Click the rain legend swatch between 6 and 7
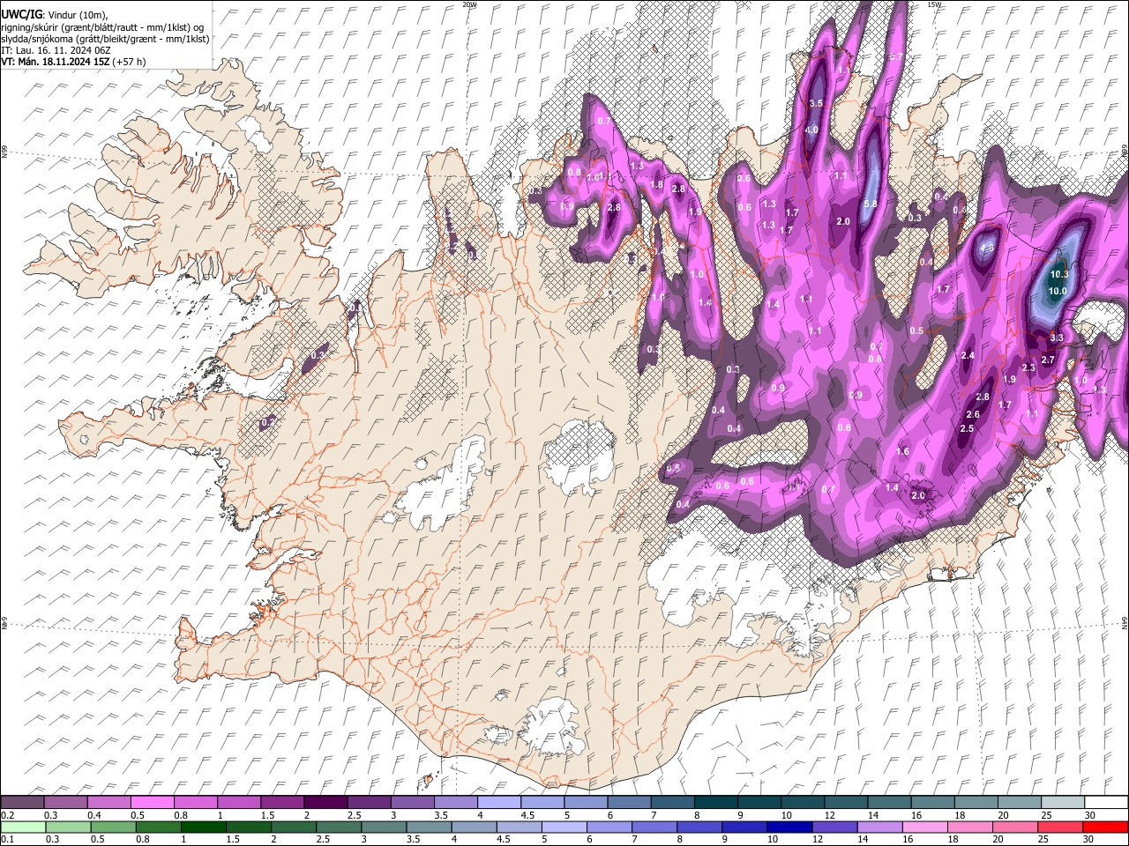 pos(609,827)
